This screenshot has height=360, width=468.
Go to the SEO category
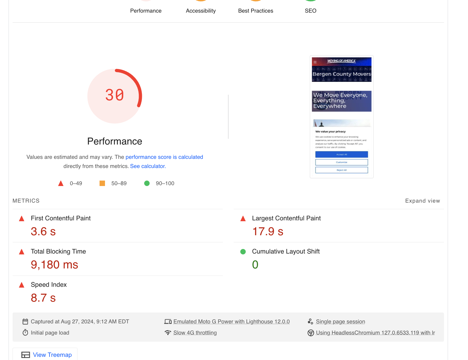click(x=311, y=11)
